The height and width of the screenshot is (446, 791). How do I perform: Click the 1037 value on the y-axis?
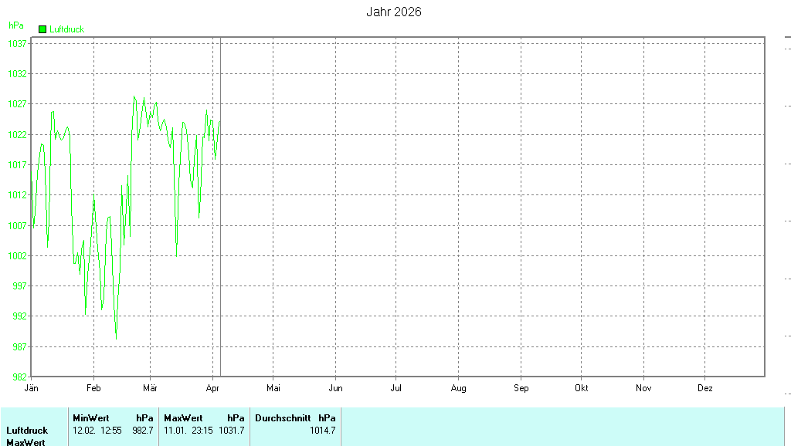pyautogui.click(x=19, y=44)
